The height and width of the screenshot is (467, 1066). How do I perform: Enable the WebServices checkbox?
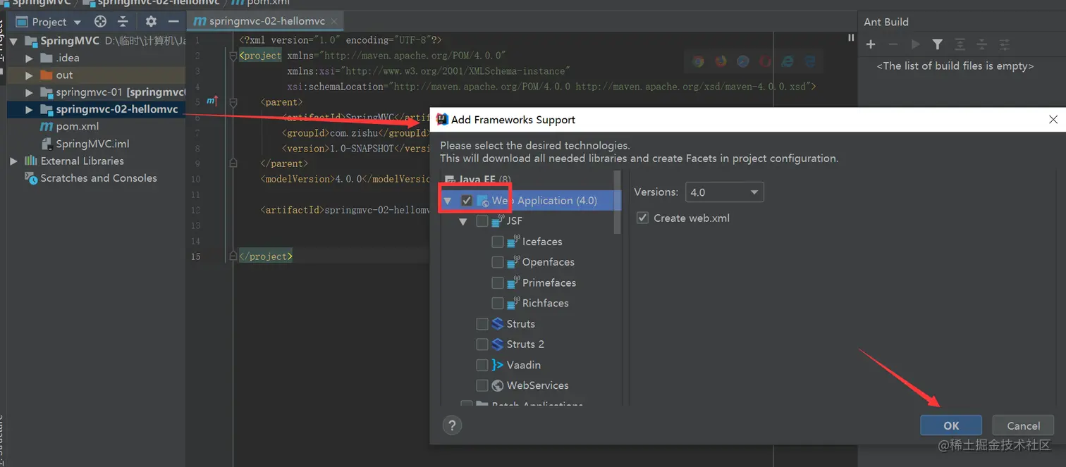(482, 385)
